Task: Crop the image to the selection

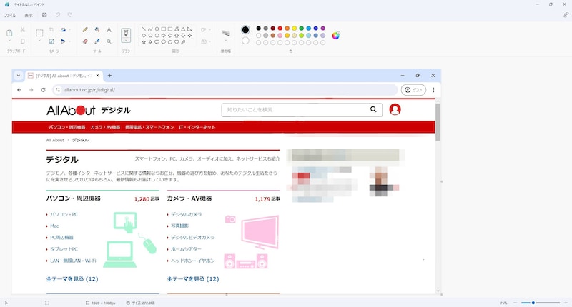Action: [x=51, y=29]
